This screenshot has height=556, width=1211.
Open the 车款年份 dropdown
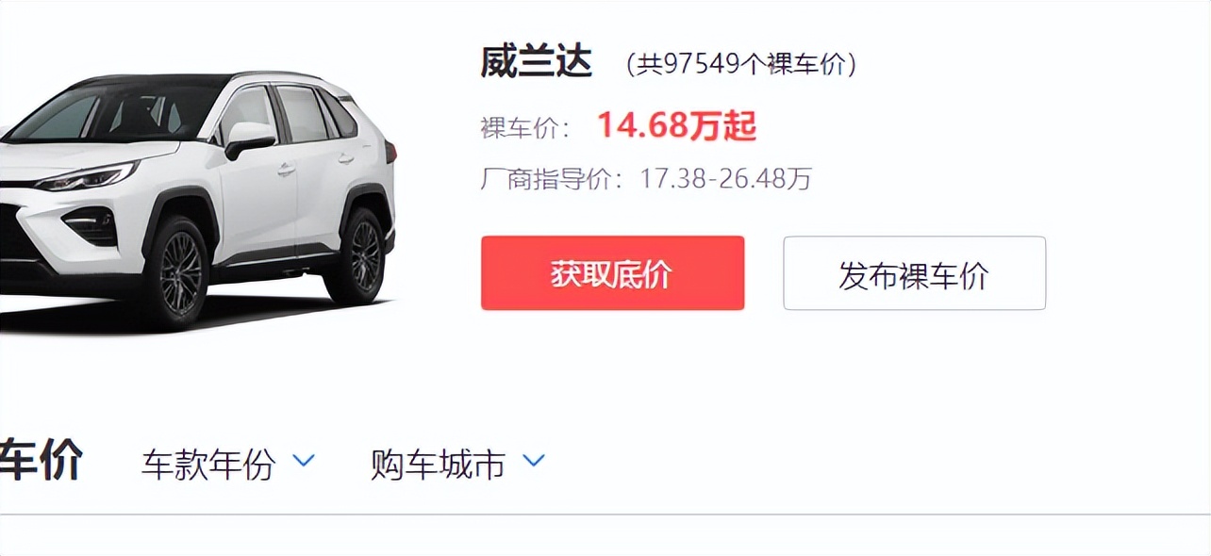228,464
